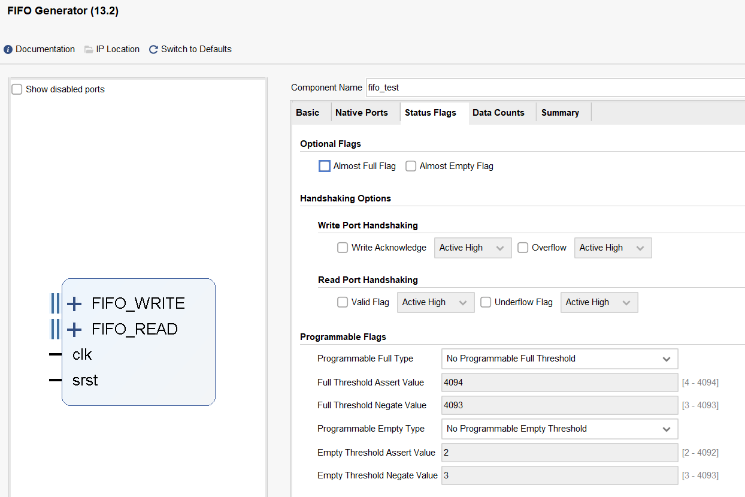Expand the FIFO_WRITE interface plus icon
The width and height of the screenshot is (745, 497).
click(x=74, y=304)
